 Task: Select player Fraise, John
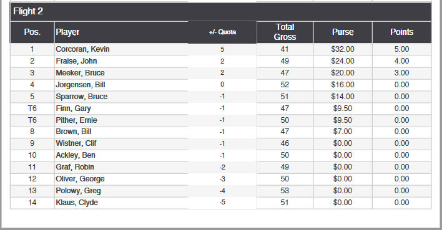(76, 61)
